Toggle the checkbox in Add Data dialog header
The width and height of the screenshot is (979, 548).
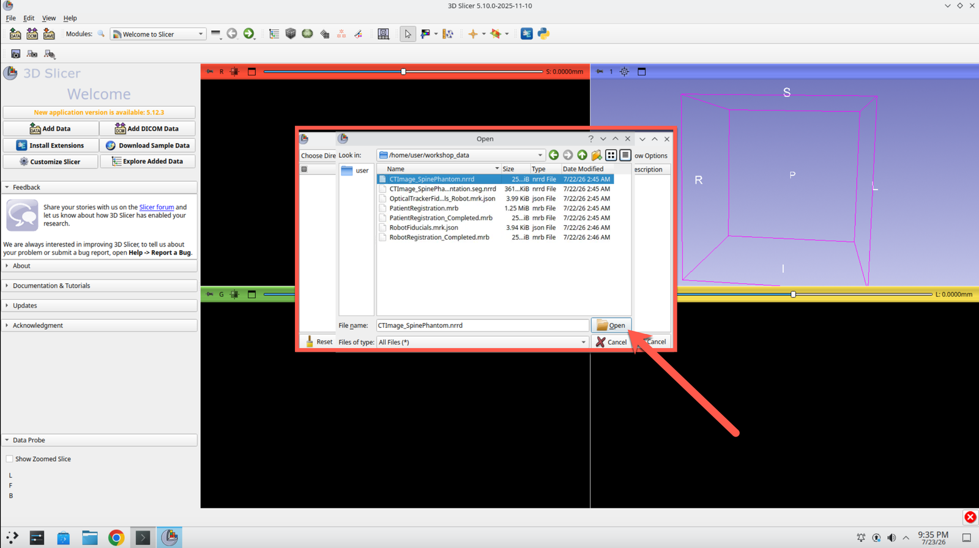coord(304,169)
